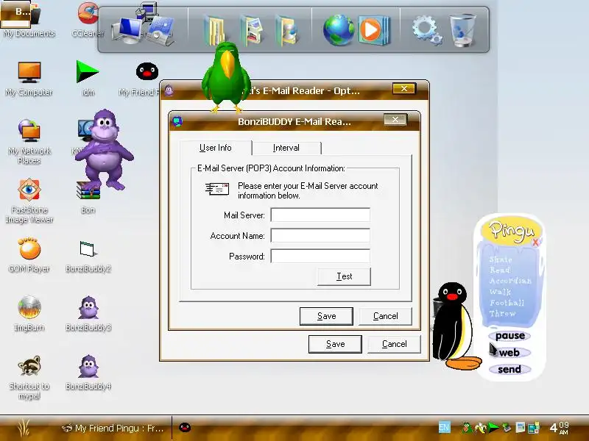Open the My Documents desktop icon

pyautogui.click(x=29, y=19)
